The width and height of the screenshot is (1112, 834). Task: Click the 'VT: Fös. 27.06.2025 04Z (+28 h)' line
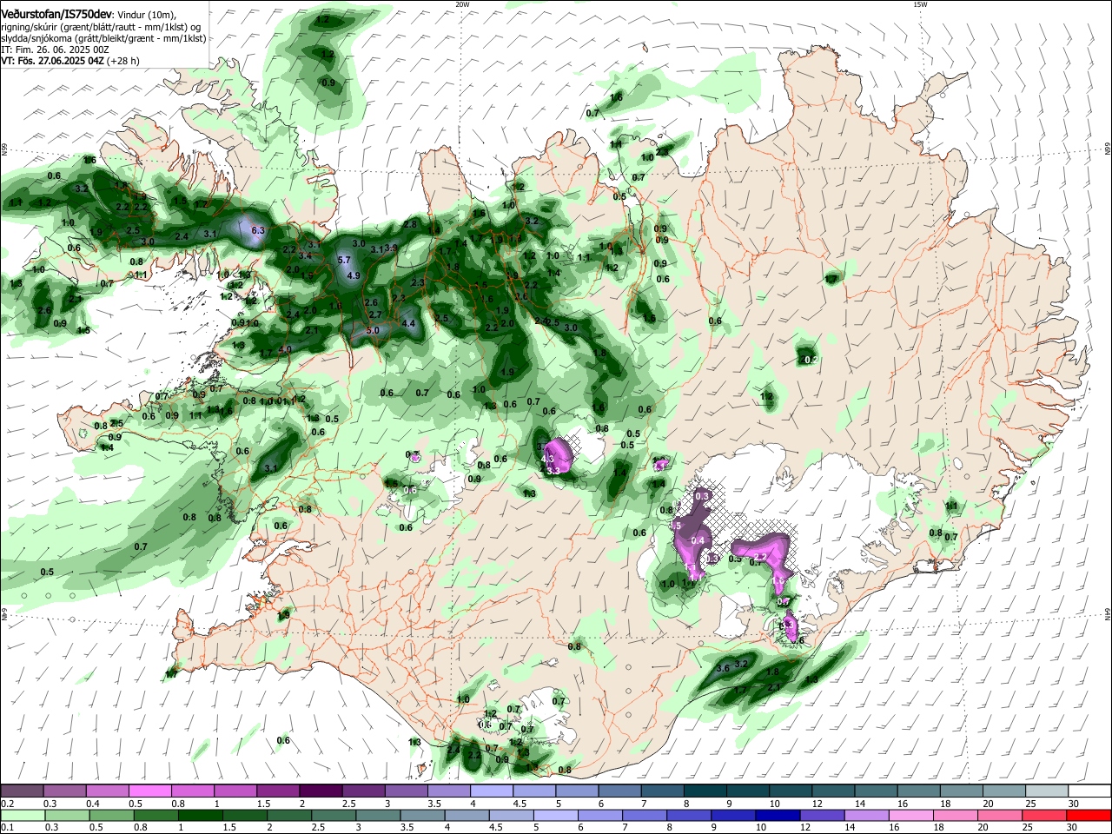pyautogui.click(x=69, y=61)
